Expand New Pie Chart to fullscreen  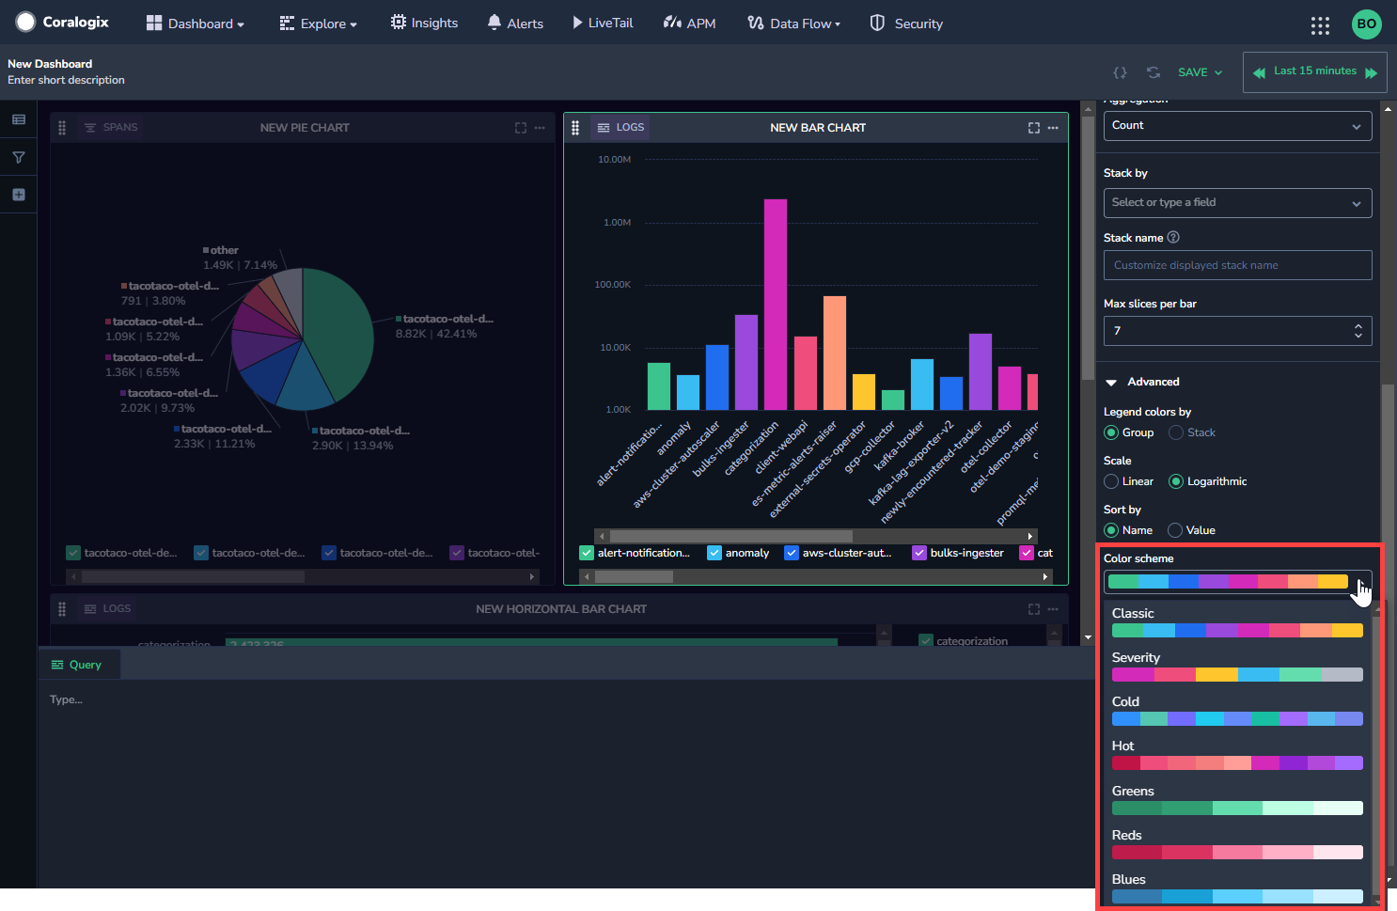point(521,128)
